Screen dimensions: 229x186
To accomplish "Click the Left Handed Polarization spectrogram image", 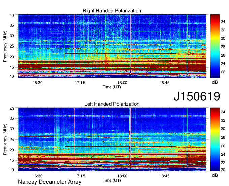I will point(112,139).
